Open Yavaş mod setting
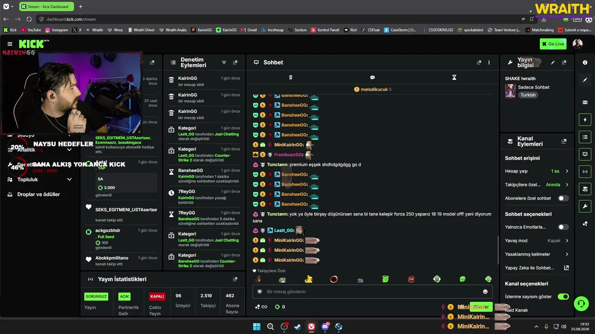The height and width of the screenshot is (334, 595). tap(537, 241)
